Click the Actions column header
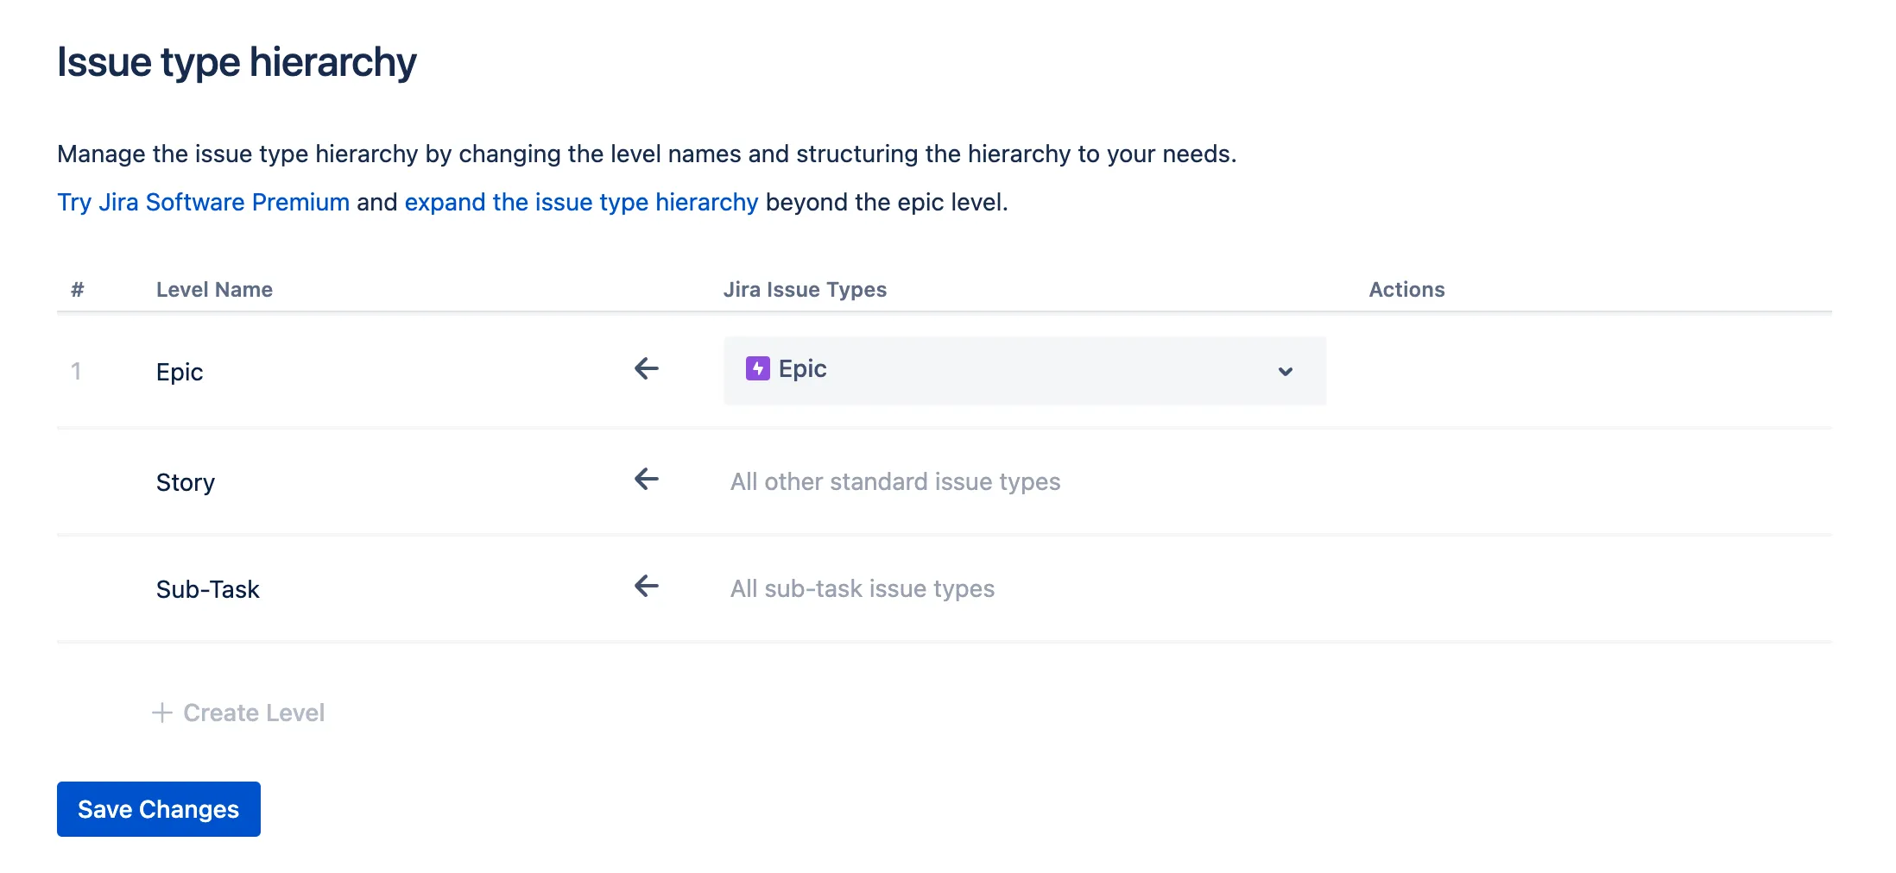Viewport: 1896px width, 873px height. pos(1406,290)
